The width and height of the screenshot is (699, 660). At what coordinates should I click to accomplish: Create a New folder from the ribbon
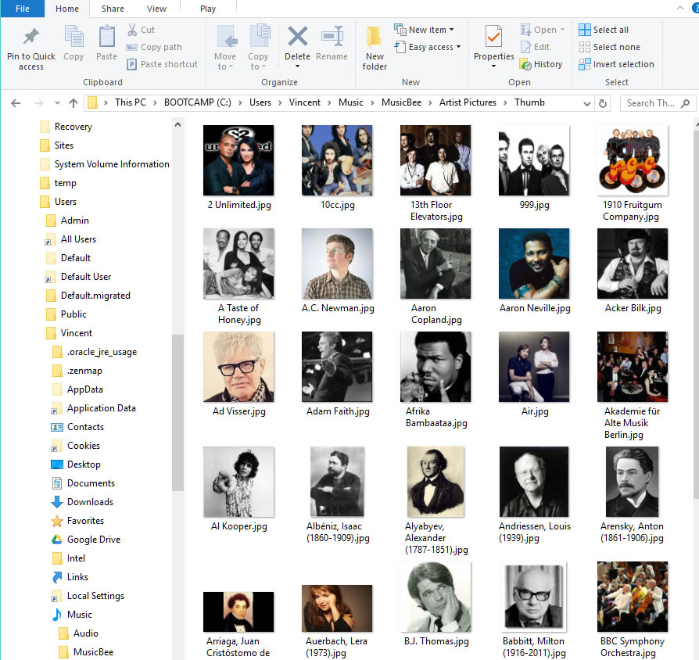tap(374, 48)
